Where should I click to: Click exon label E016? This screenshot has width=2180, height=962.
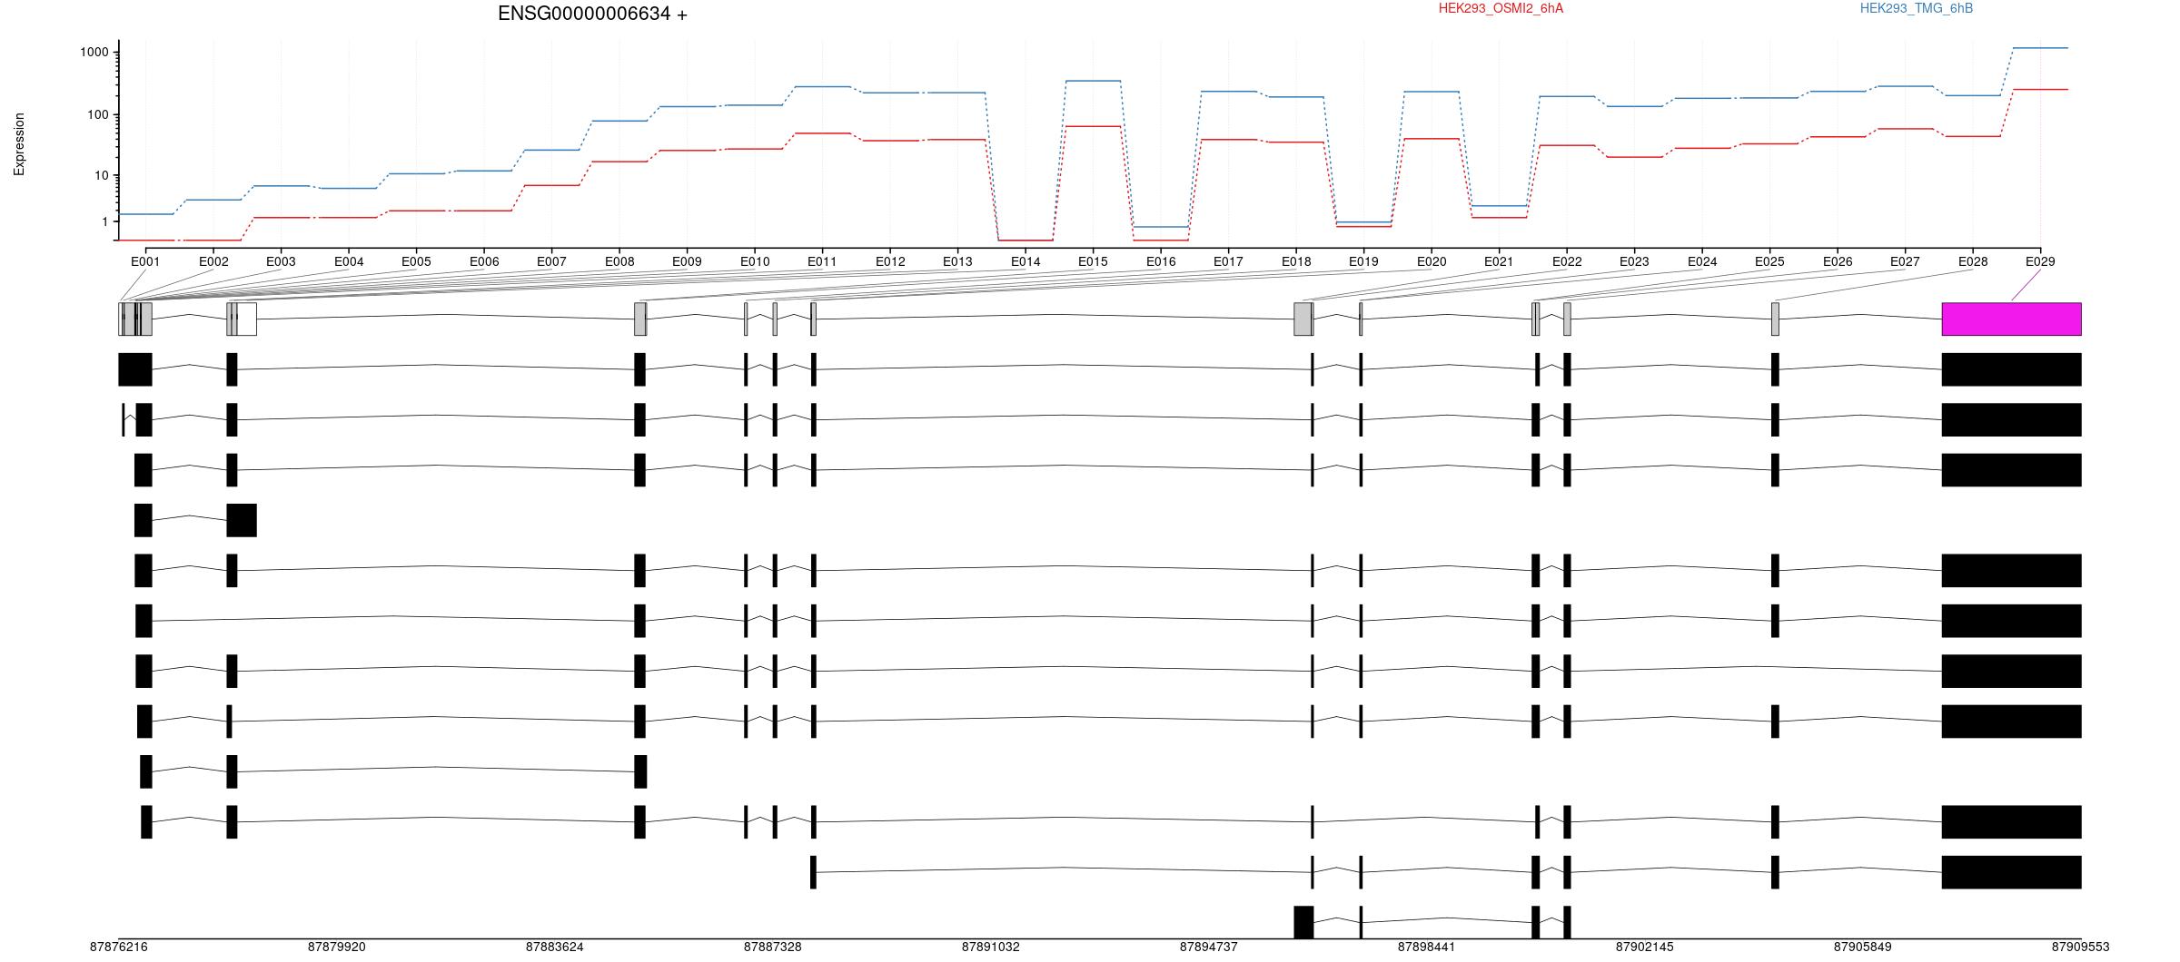[1161, 261]
